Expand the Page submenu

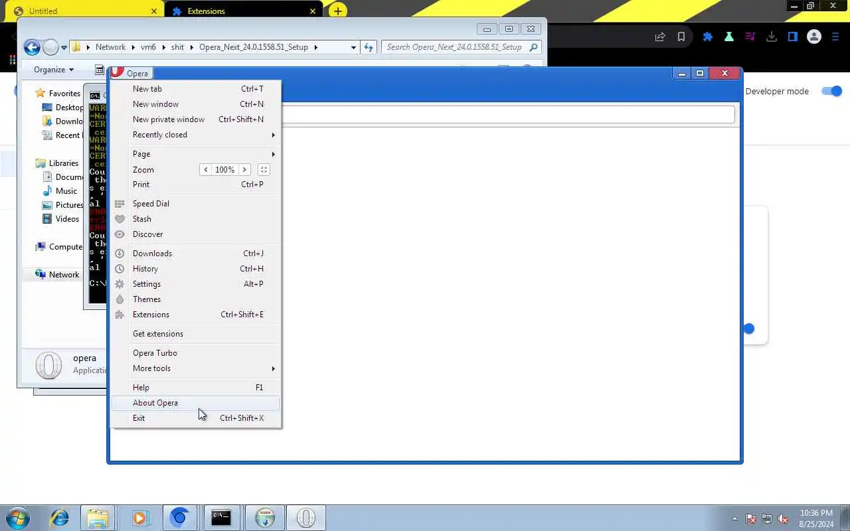(197, 154)
